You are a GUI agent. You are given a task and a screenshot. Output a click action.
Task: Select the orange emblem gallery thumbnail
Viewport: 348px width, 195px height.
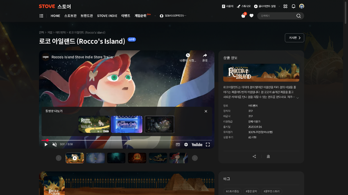137,158
